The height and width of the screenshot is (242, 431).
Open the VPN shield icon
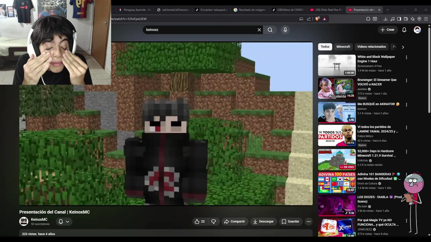tap(419, 19)
